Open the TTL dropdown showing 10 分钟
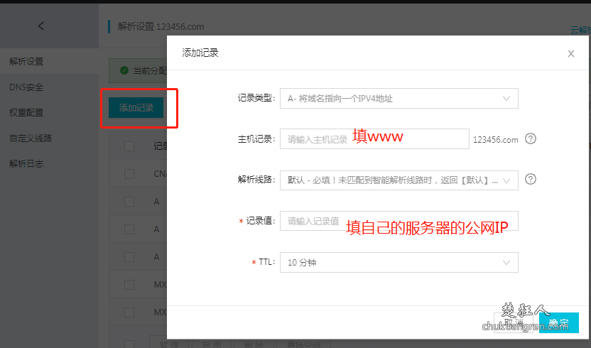The height and width of the screenshot is (348, 591). pos(398,263)
